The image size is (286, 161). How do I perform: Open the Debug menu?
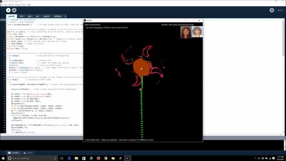pos(17,4)
